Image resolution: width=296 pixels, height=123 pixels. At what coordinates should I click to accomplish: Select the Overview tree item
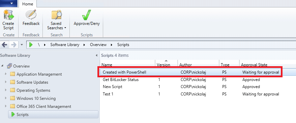click(21, 66)
